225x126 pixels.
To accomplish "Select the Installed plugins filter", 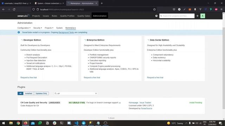I will (28, 93).
